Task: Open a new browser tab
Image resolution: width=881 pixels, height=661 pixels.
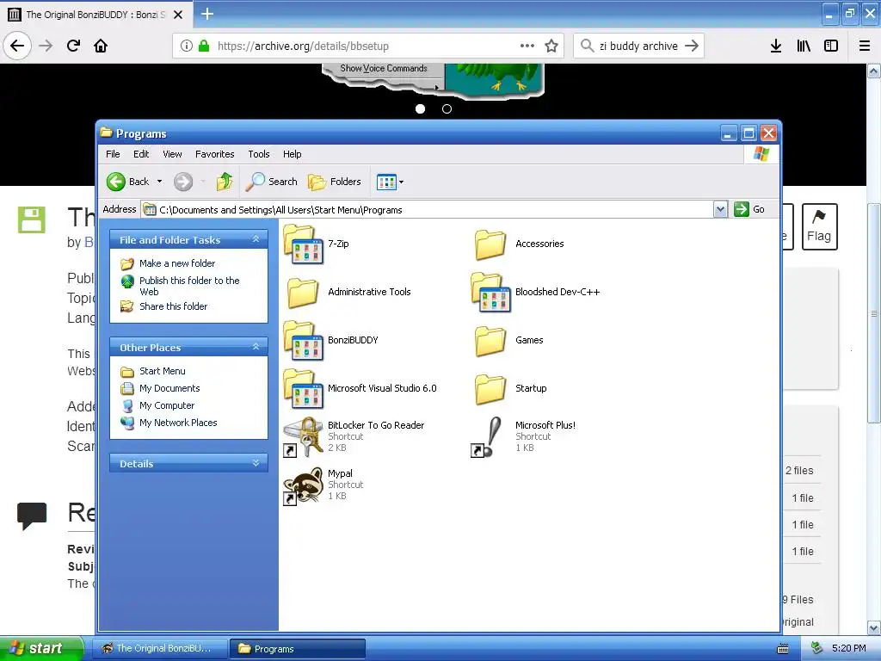Action: (207, 14)
